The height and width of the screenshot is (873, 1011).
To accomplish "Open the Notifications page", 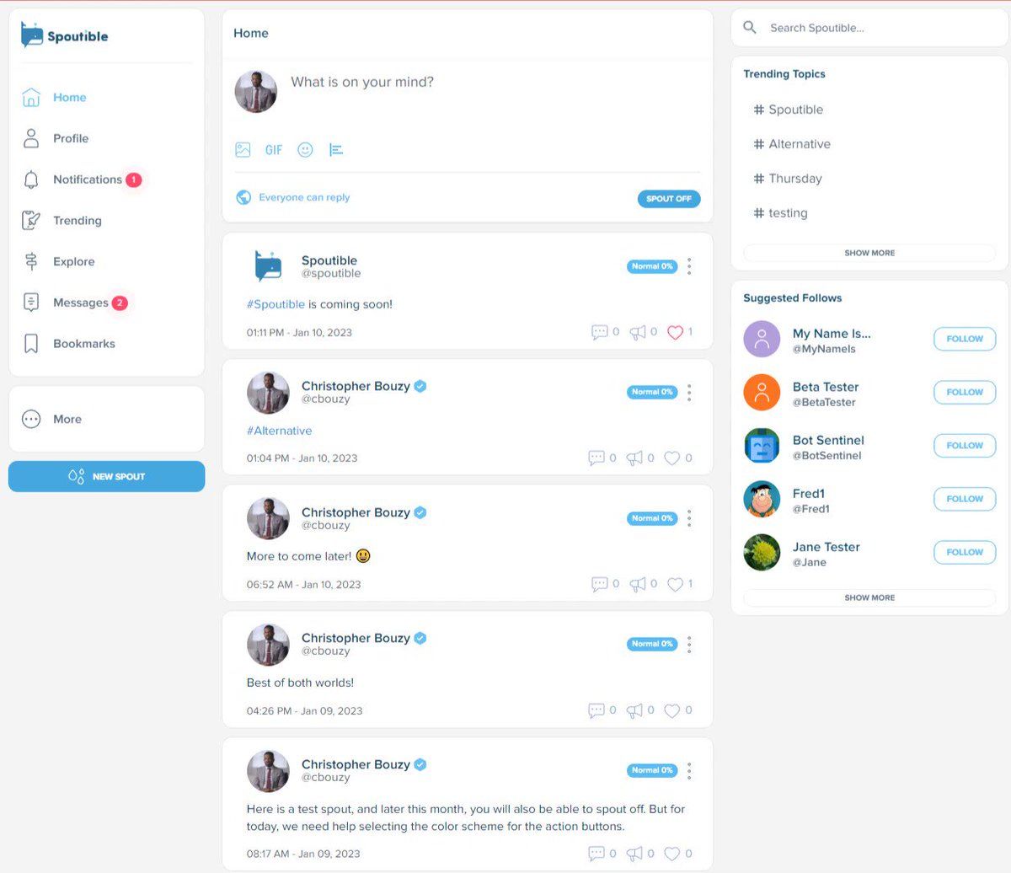I will pyautogui.click(x=88, y=179).
